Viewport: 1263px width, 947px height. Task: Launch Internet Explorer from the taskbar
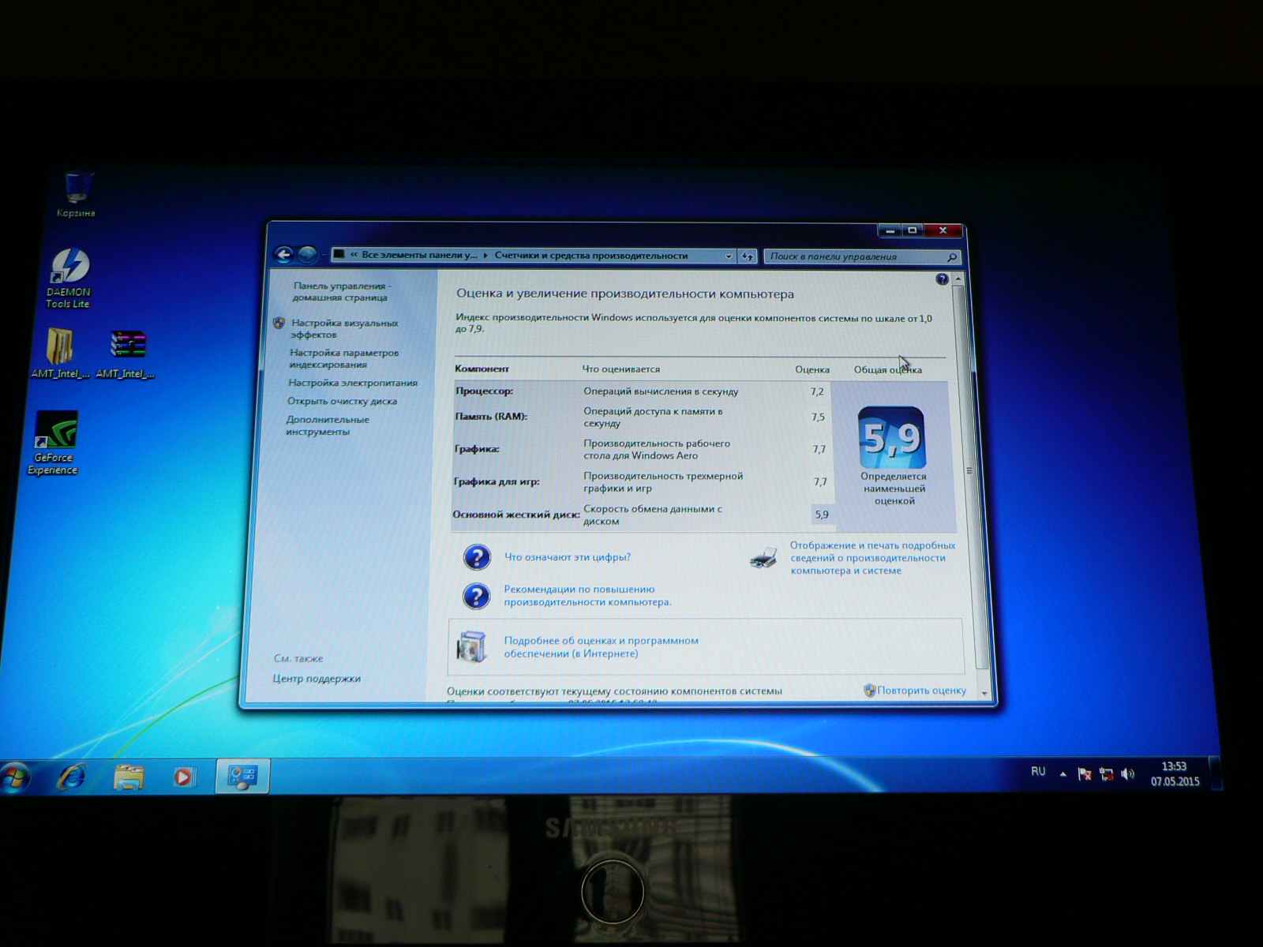point(72,777)
